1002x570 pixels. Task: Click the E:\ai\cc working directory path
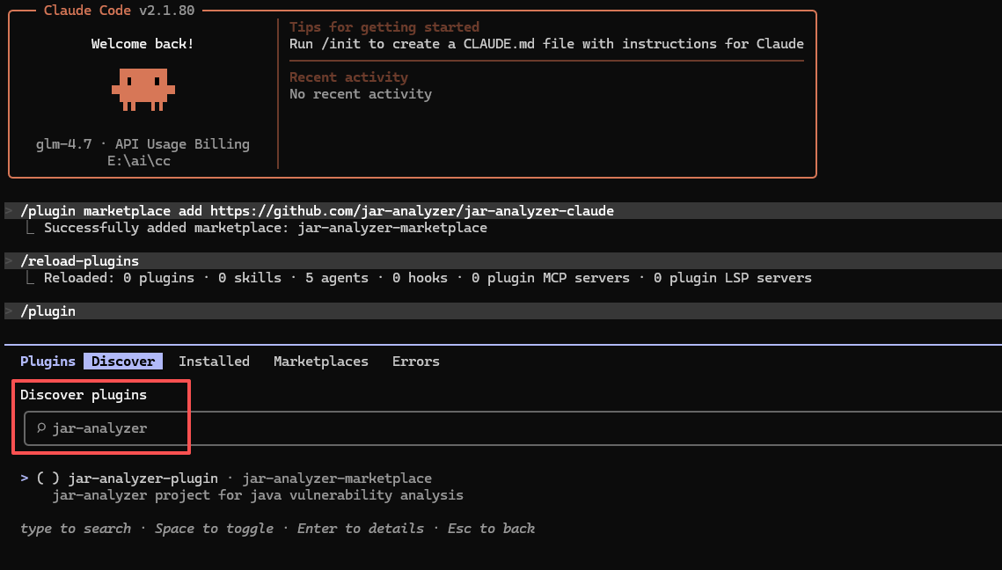tap(139, 161)
